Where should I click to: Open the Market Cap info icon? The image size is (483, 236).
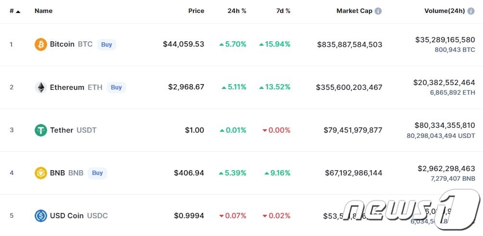(378, 11)
